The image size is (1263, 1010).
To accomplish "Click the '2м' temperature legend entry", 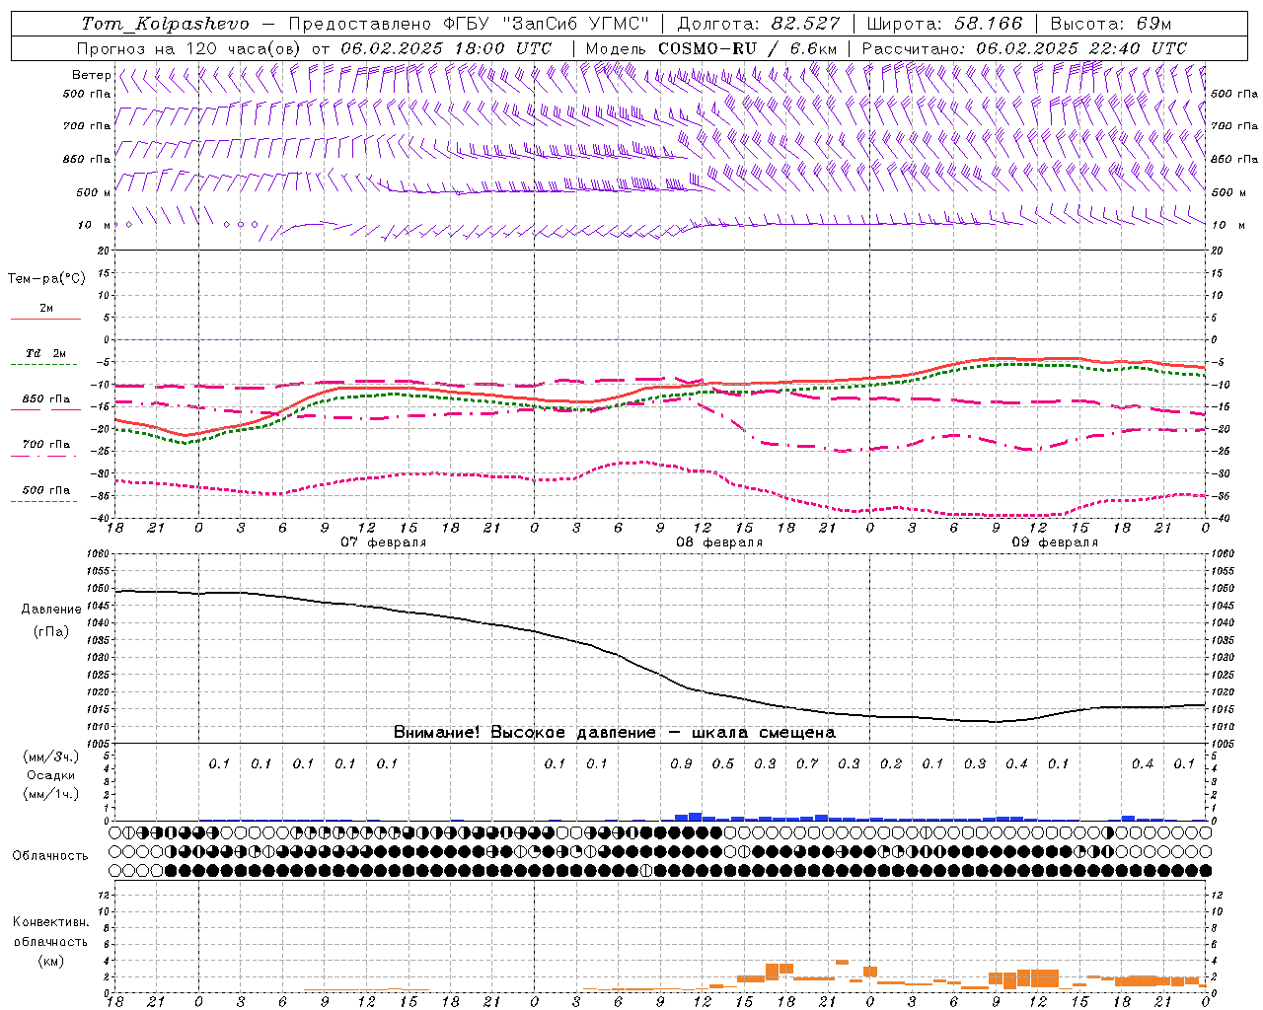I will pyautogui.click(x=46, y=309).
